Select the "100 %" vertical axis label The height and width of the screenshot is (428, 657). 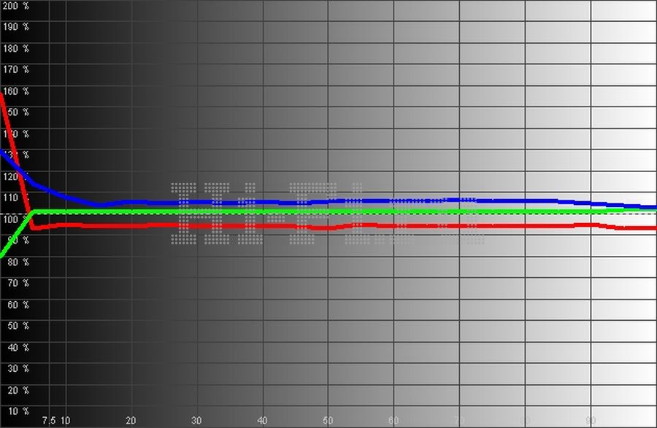click(16, 219)
